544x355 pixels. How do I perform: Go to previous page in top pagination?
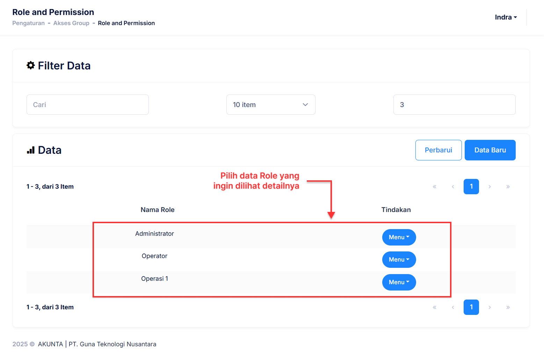tap(453, 187)
